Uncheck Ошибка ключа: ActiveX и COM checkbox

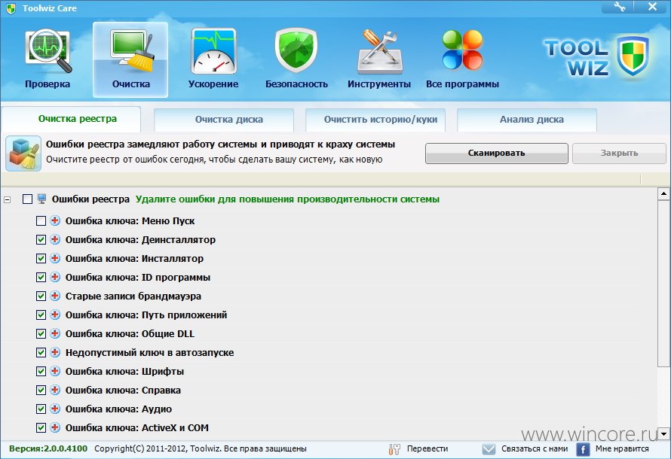[x=41, y=427]
